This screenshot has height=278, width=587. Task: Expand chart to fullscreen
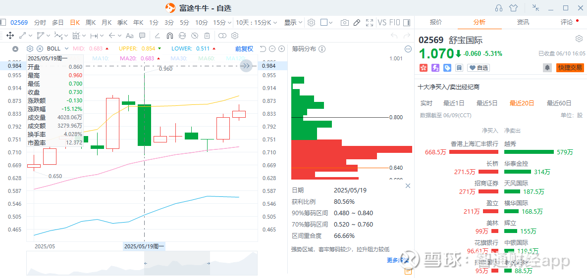pos(369,22)
